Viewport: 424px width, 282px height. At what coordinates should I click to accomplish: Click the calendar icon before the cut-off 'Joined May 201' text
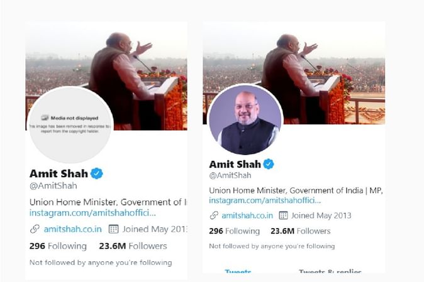[113, 229]
